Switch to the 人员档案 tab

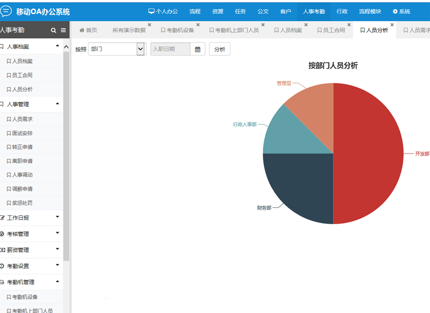tap(288, 30)
